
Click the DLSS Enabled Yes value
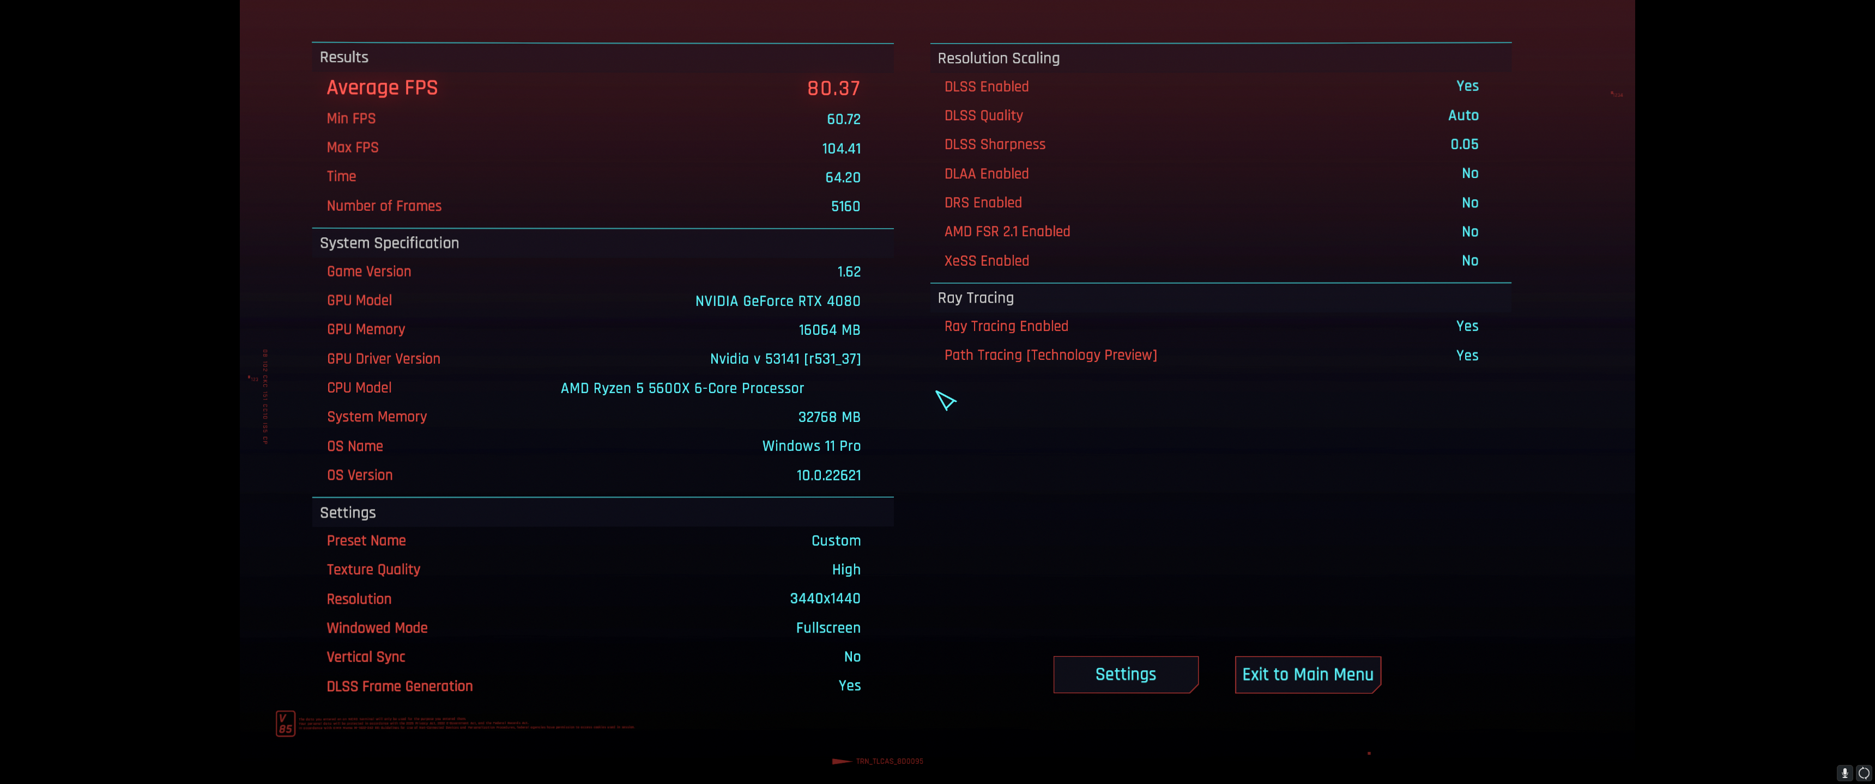click(1467, 86)
